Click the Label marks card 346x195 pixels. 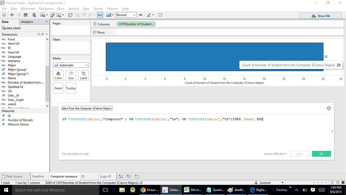84,75
